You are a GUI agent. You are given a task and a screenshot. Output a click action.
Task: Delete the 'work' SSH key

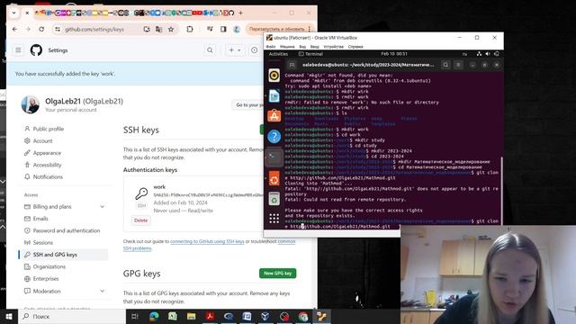(x=140, y=220)
